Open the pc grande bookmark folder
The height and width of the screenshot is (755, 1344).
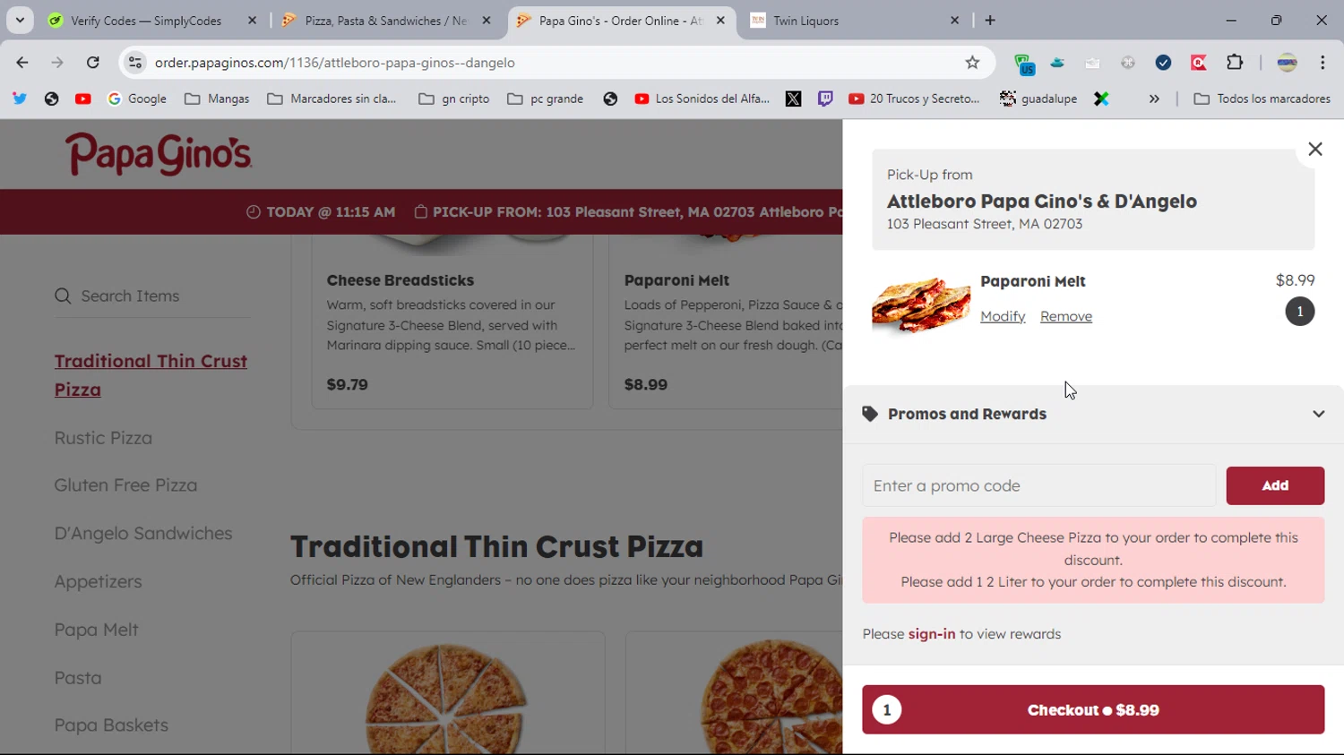tap(545, 99)
